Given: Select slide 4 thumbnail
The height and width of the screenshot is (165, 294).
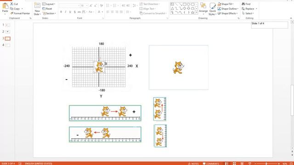Looking at the screenshot, I should coord(7,45).
